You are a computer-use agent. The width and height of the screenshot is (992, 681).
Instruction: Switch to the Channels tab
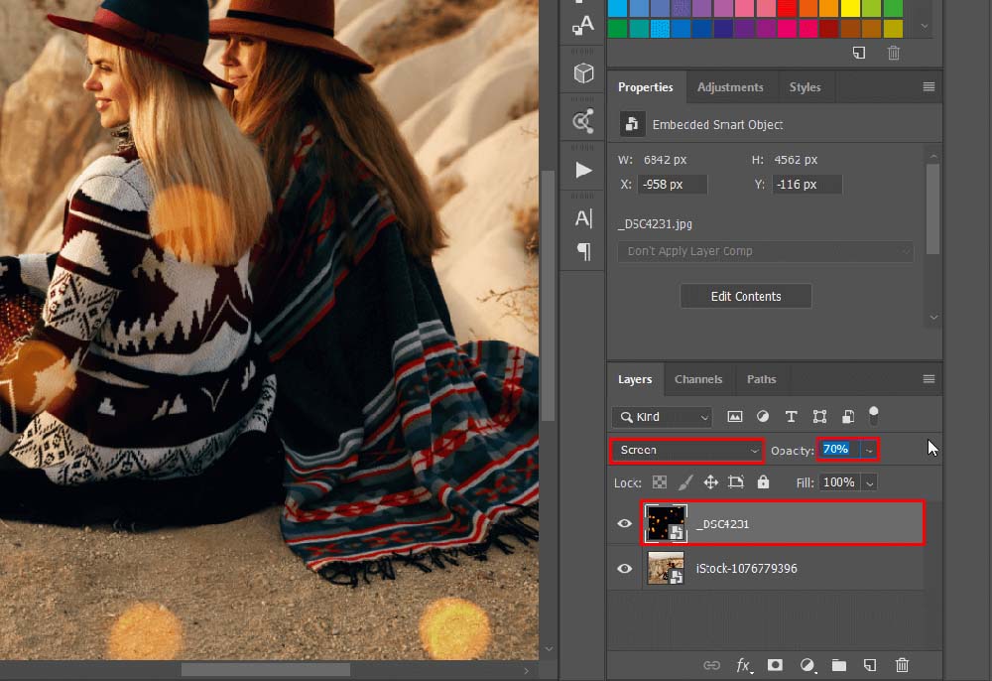coord(698,378)
